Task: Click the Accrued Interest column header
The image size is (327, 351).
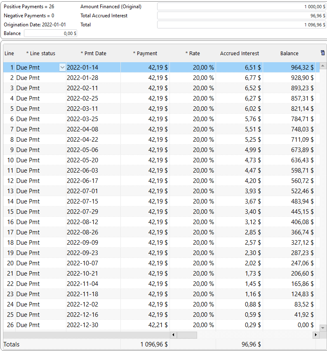Action: [x=239, y=53]
